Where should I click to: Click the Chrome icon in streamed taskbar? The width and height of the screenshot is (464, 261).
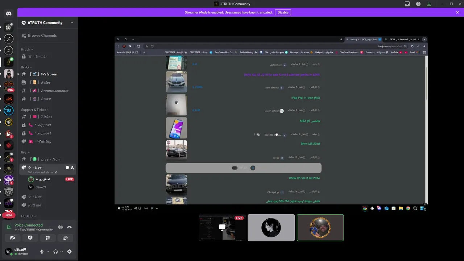click(408, 208)
